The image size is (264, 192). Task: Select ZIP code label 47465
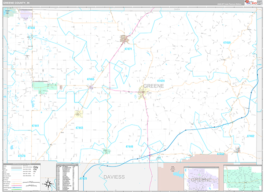(x=91, y=79)
